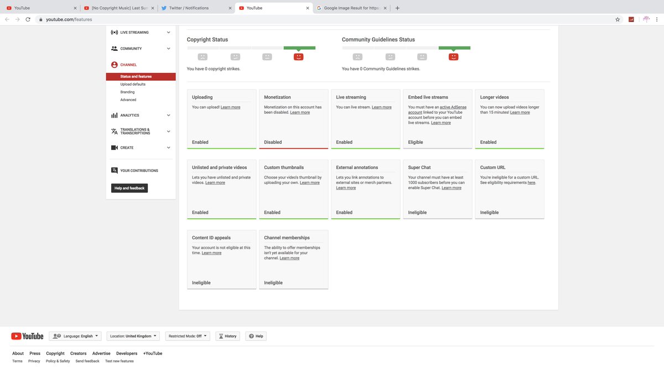This screenshot has height=373, width=664.
Task: Click the Your Contributions sidebar label
Action: [x=139, y=171]
